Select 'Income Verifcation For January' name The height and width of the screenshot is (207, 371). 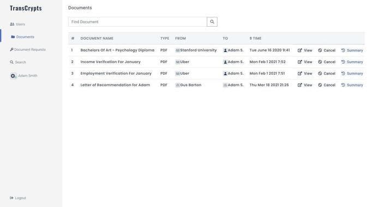(111, 62)
